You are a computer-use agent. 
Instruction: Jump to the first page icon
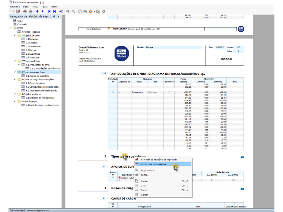(x=49, y=12)
